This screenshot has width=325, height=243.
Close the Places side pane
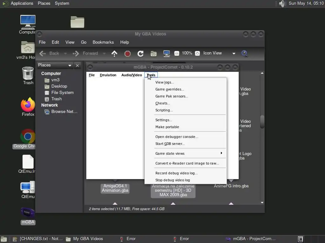coord(77,65)
